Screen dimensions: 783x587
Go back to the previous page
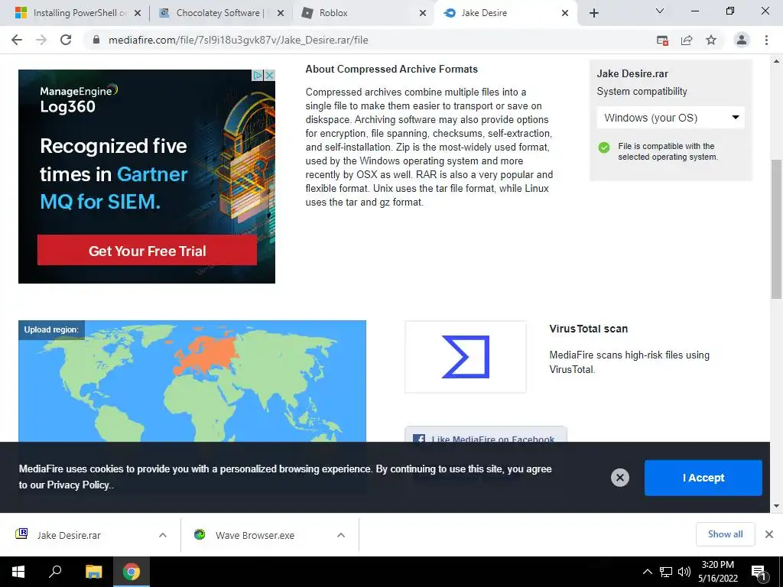pos(17,40)
